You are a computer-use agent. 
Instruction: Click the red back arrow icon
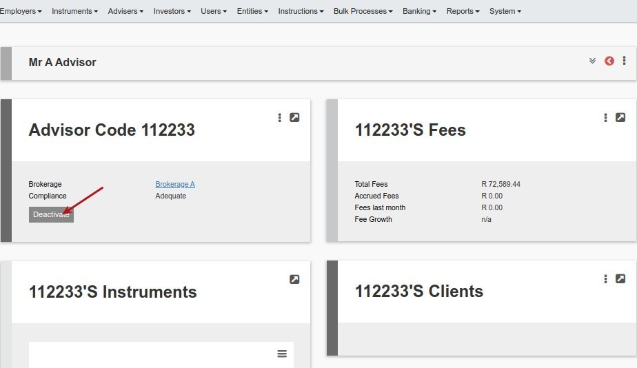609,61
